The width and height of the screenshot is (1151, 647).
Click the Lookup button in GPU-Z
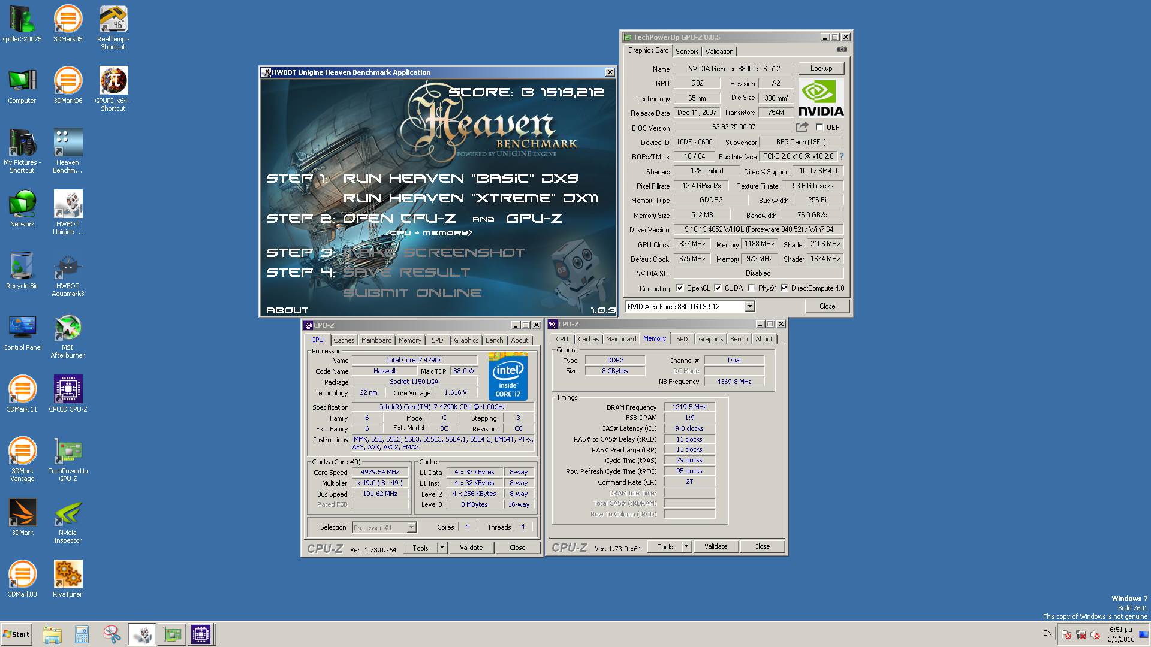pyautogui.click(x=821, y=68)
